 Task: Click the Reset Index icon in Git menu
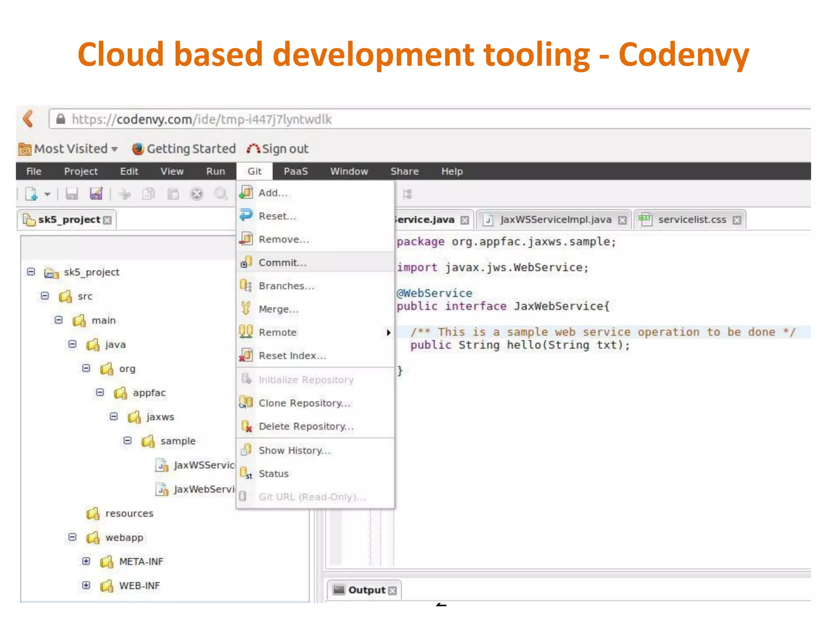(246, 355)
